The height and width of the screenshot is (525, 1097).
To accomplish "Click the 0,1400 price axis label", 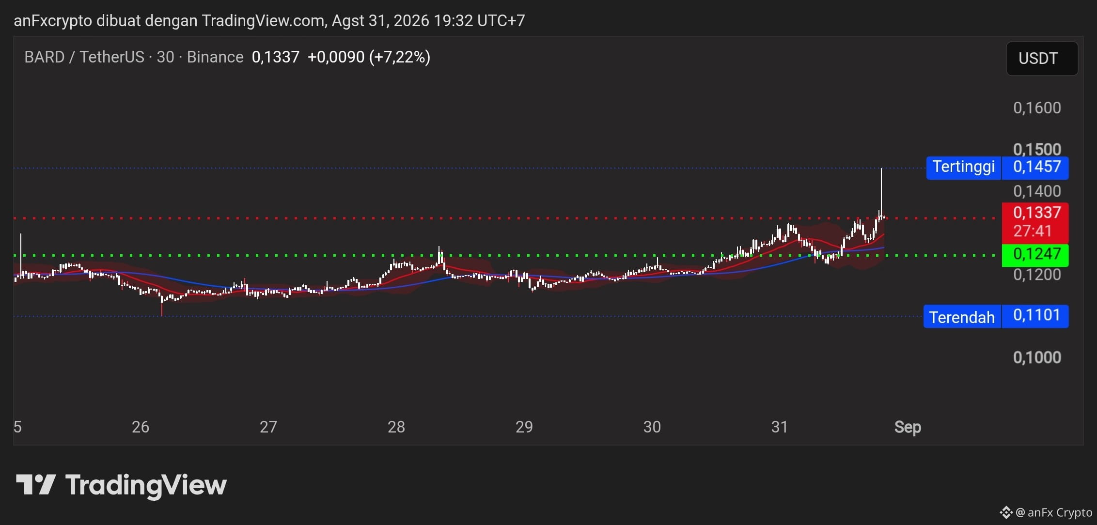I will (x=1037, y=191).
